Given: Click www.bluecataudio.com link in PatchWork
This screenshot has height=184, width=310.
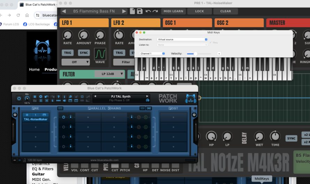Looking at the screenshot, I should pyautogui.click(x=104, y=160).
